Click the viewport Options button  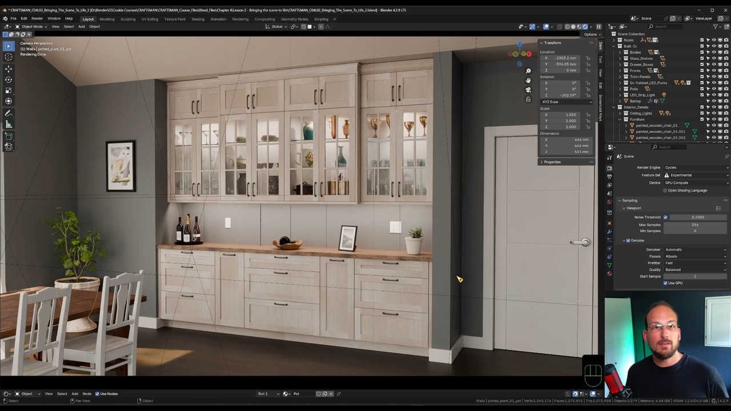pos(590,34)
